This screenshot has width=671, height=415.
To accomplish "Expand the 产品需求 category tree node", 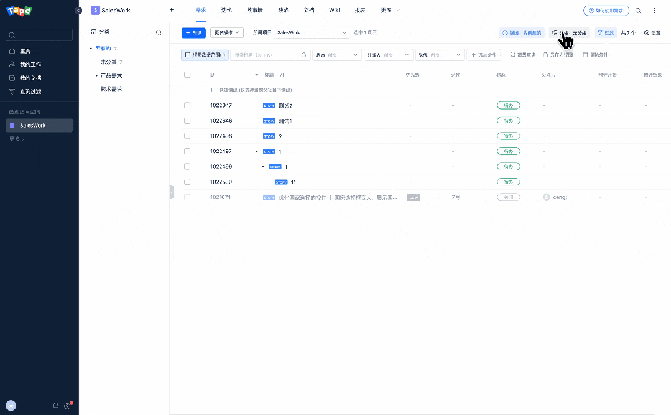I will (x=96, y=75).
